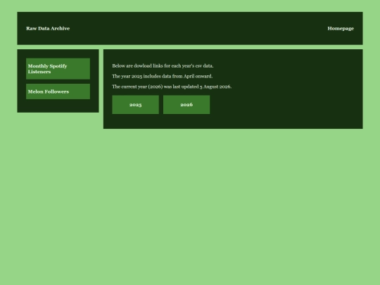Viewport: 380px width, 285px height.
Task: Click text 'The year 2025 includes data from April onward.'
Action: pyautogui.click(x=162, y=76)
